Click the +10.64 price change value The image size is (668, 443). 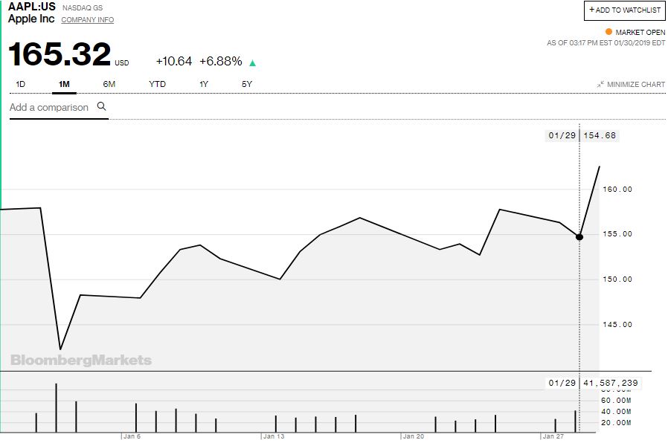(174, 61)
